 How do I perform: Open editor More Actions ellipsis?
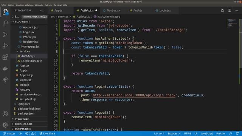[236, 11]
